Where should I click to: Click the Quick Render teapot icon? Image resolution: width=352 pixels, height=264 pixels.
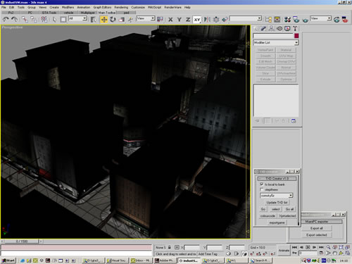(305, 20)
